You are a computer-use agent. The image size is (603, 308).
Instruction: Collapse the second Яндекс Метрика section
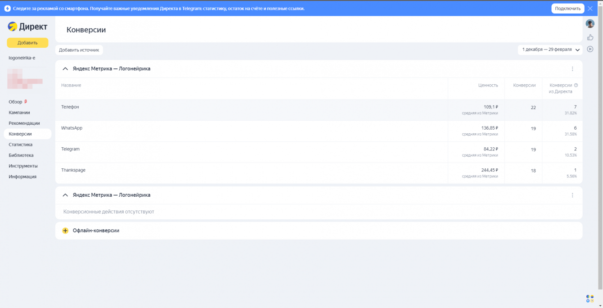tap(65, 195)
